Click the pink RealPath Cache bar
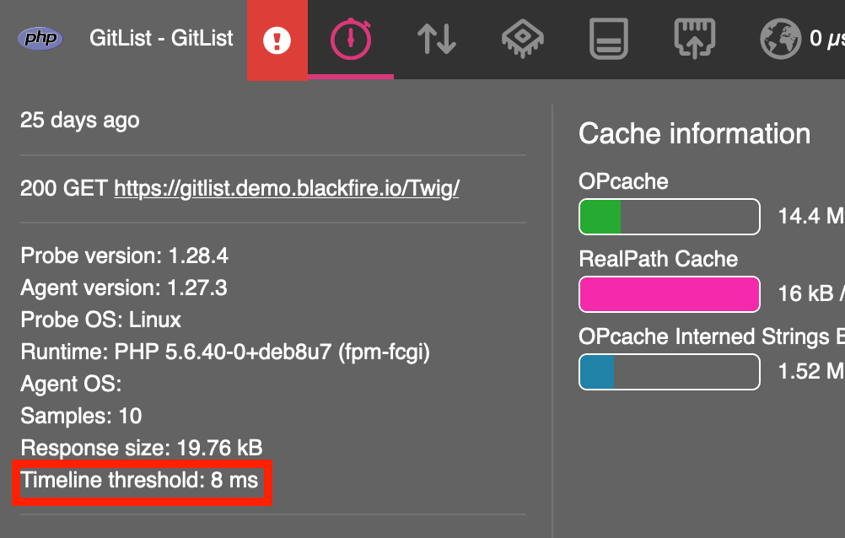Screen dimensions: 845x538 (x=670, y=294)
